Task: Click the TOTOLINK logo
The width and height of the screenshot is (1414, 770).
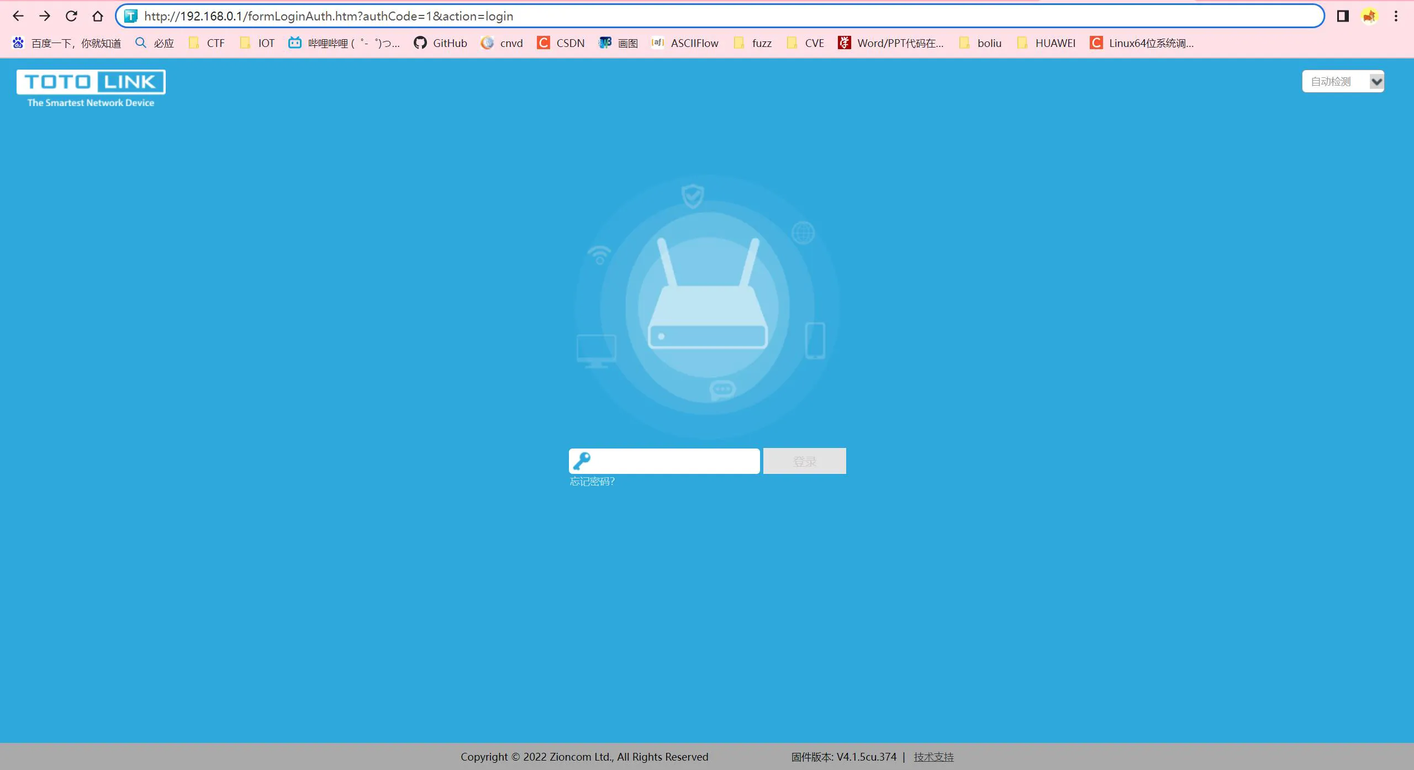Action: pos(91,88)
